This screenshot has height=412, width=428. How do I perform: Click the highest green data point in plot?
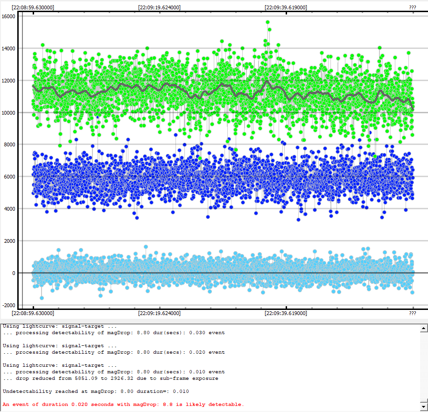click(267, 22)
